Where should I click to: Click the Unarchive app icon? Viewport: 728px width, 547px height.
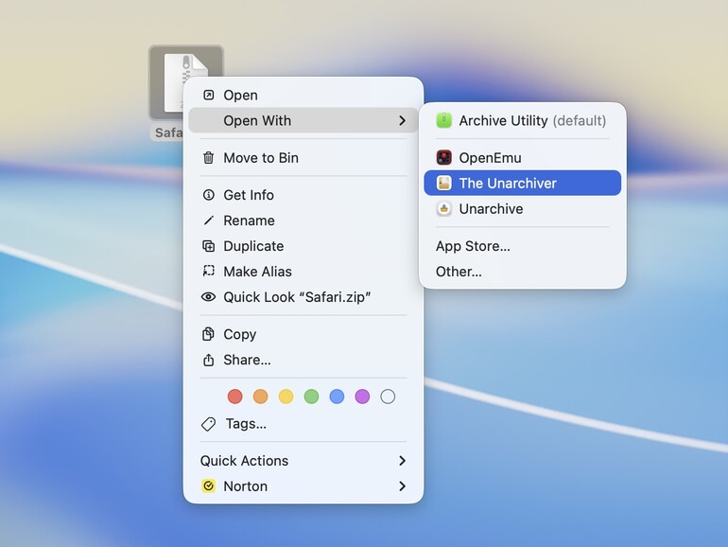[443, 208]
